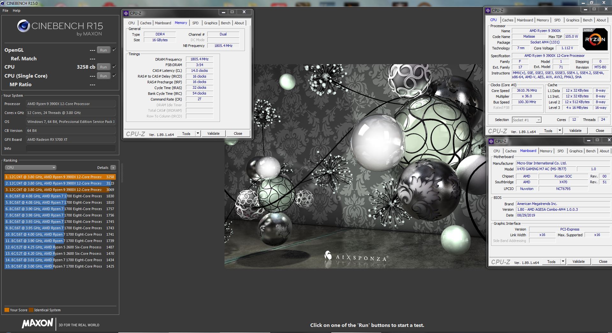This screenshot has height=333, width=612.
Task: Click Validate in Memory CPU-Z window
Action: (213, 133)
